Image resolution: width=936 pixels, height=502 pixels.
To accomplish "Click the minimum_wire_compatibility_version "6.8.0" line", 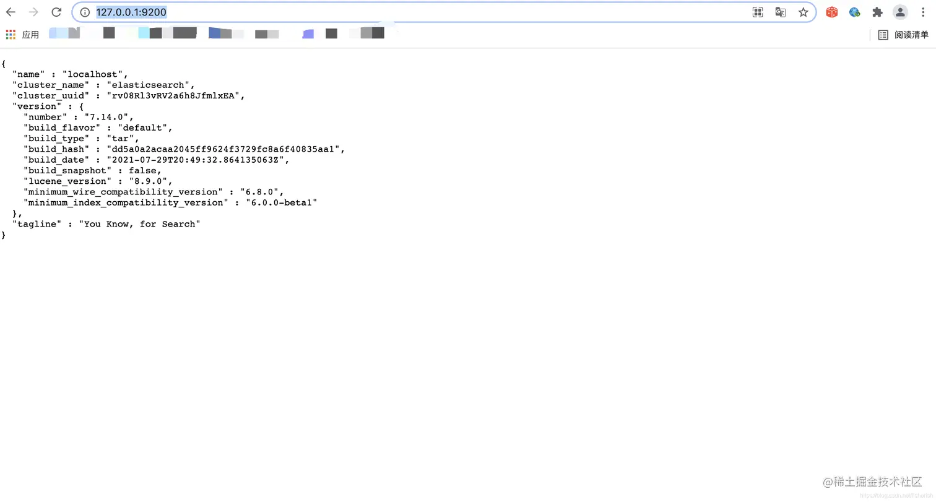I will point(154,192).
